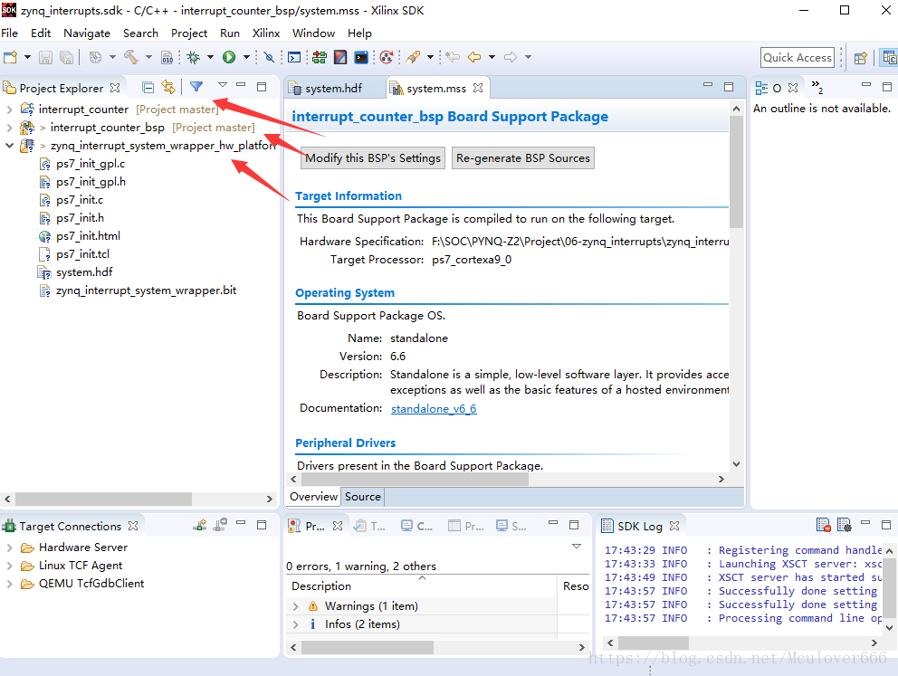The image size is (898, 676).
Task: Expand the interrupt_counter project node
Action: 9,109
